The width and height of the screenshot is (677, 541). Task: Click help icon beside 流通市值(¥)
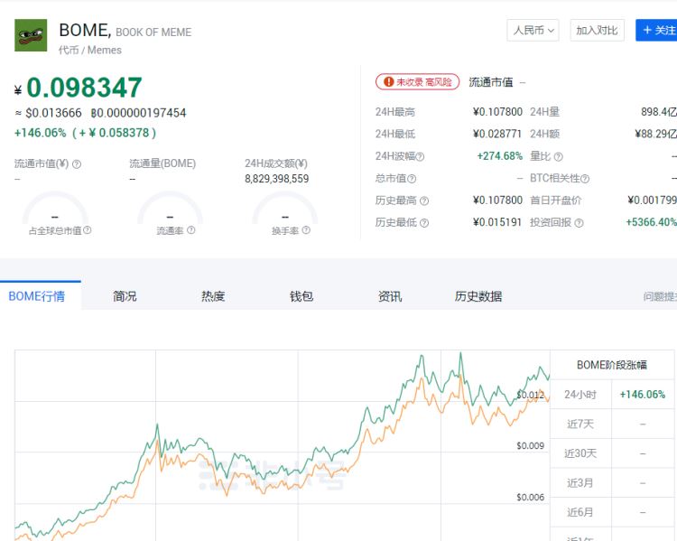point(77,164)
